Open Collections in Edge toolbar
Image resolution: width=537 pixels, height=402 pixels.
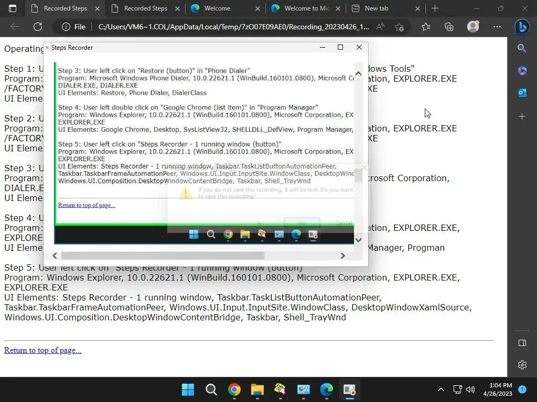[x=449, y=27]
